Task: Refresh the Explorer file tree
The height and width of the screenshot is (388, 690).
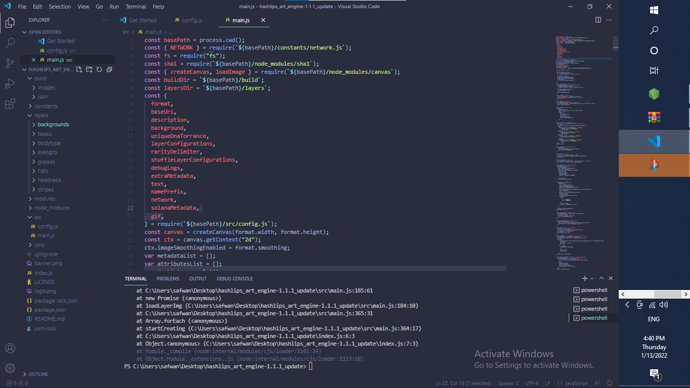Action: pyautogui.click(x=99, y=69)
